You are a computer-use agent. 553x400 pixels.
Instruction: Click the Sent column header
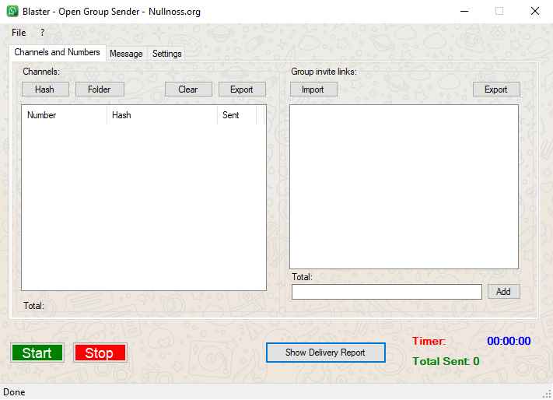(236, 115)
